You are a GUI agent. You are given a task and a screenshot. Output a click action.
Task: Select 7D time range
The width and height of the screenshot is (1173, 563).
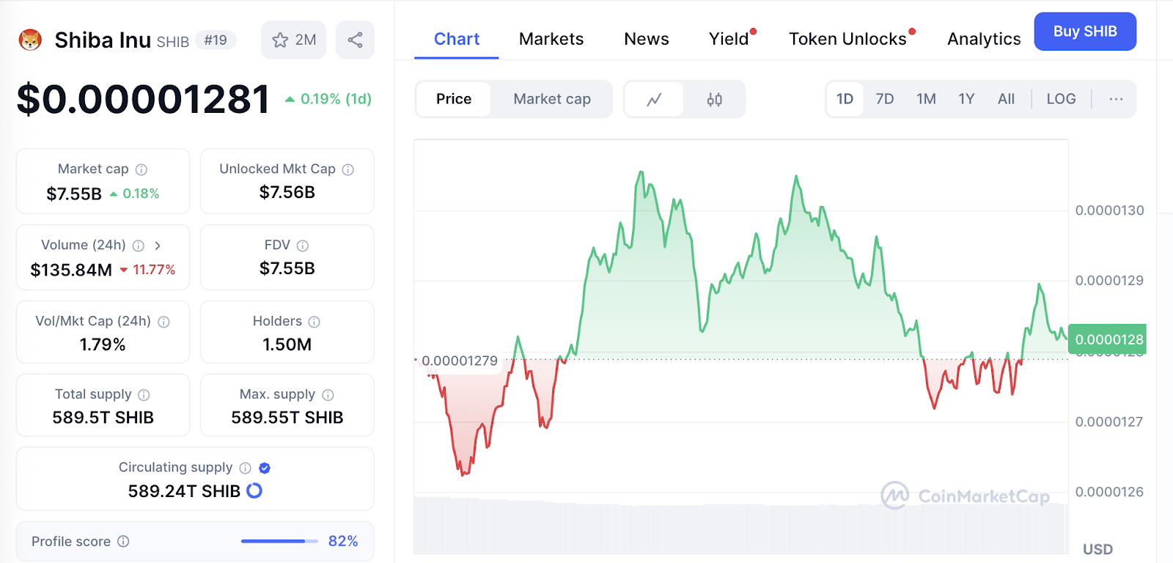coord(885,99)
